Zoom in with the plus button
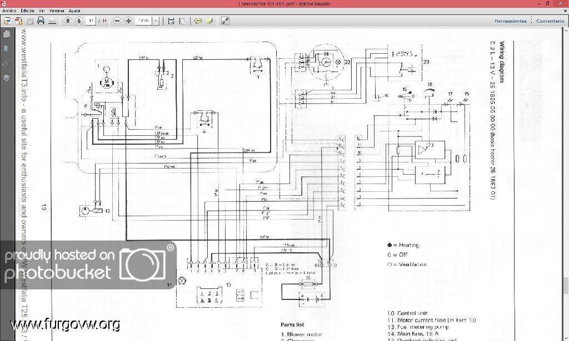Viewport: 569px width, 341px height. pos(128,21)
